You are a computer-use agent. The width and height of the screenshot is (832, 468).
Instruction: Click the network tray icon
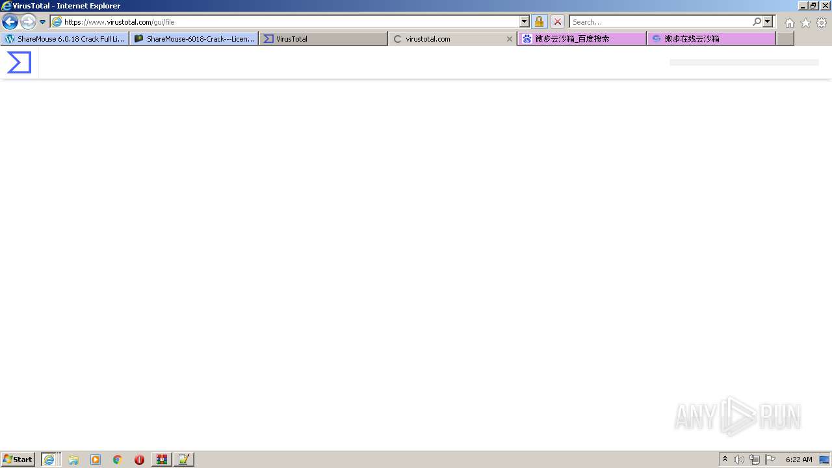pos(754,460)
